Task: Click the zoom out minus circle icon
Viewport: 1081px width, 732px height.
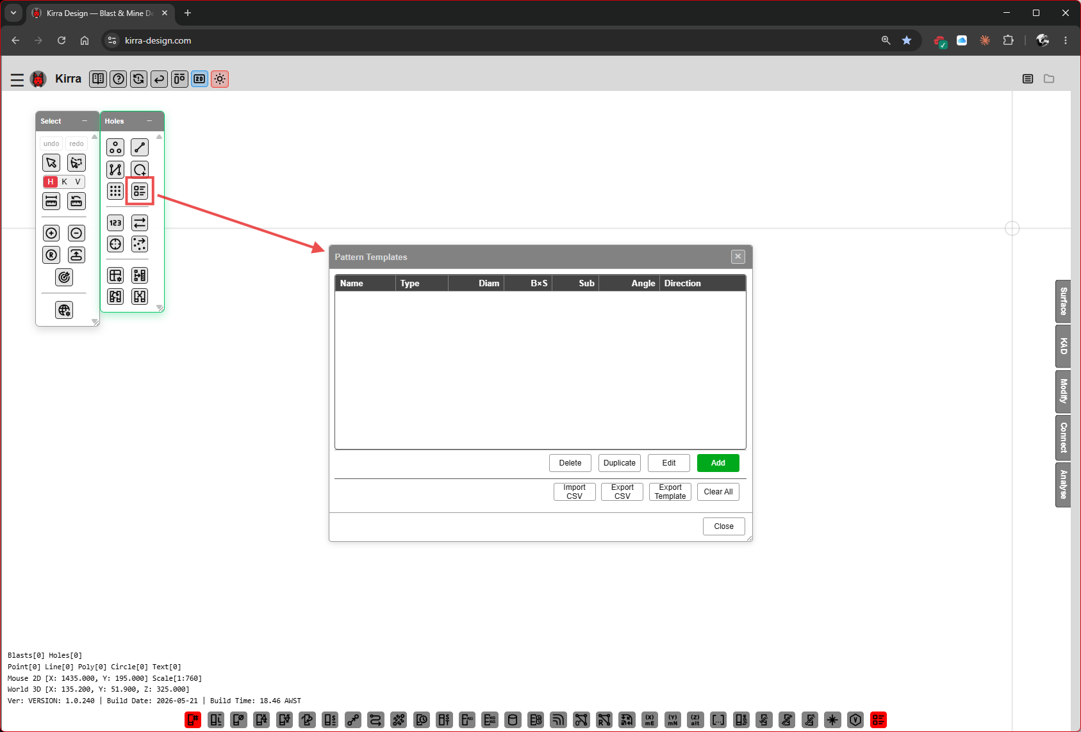Action: 76,233
